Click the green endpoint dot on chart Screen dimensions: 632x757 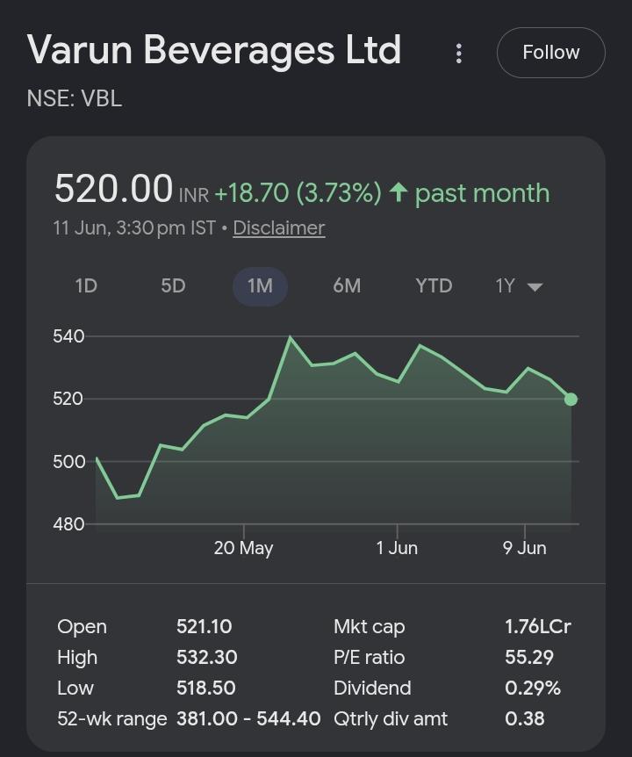(571, 400)
